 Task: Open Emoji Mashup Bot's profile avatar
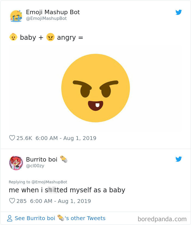[x=16, y=15]
